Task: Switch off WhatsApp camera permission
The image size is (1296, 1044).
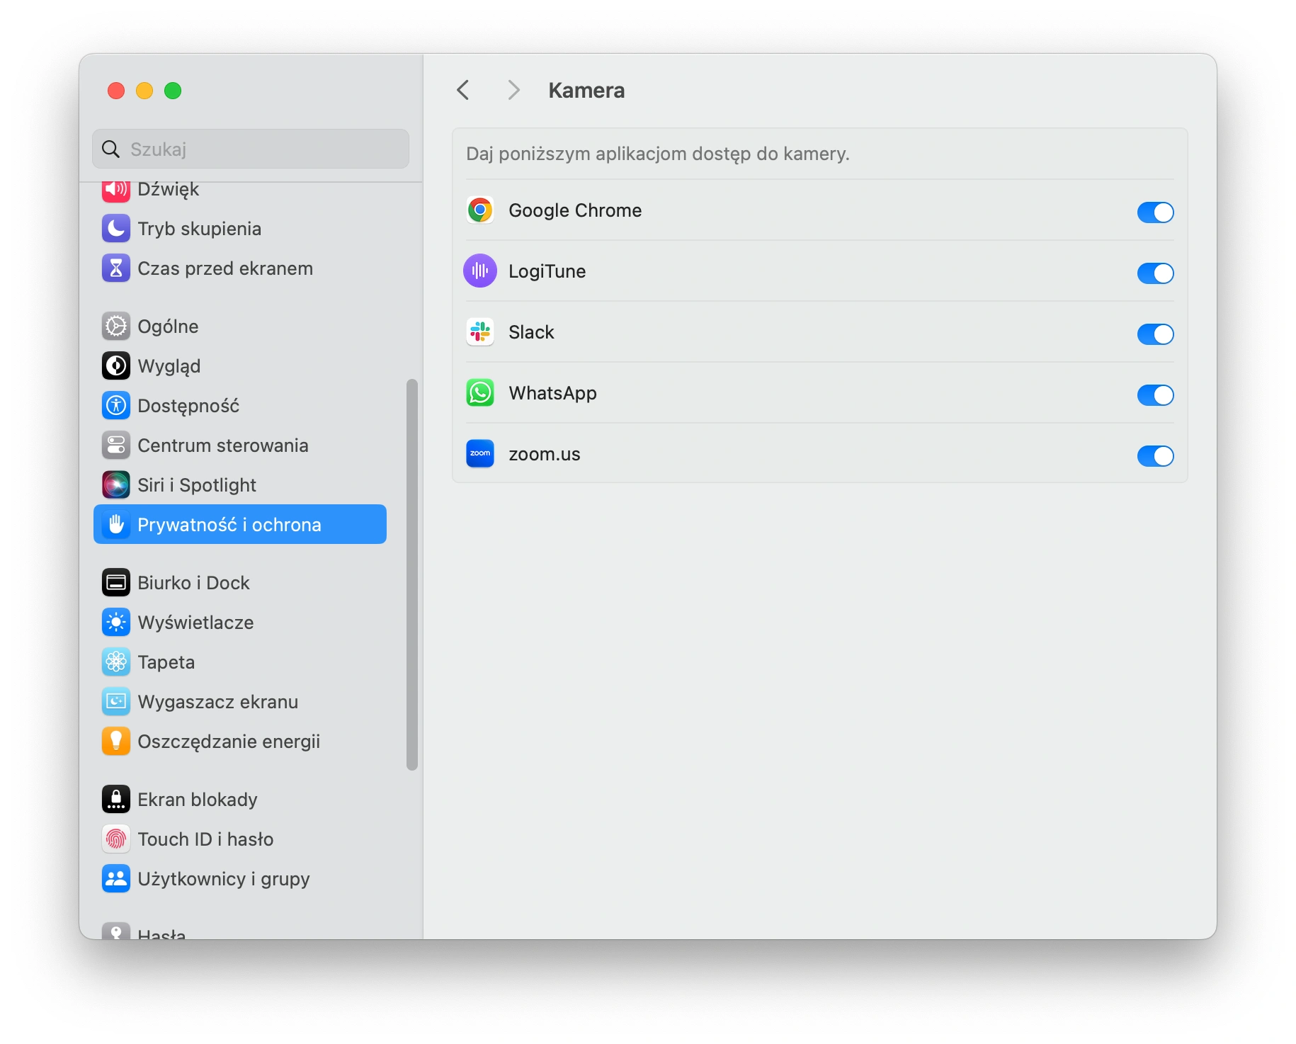Action: click(x=1155, y=395)
